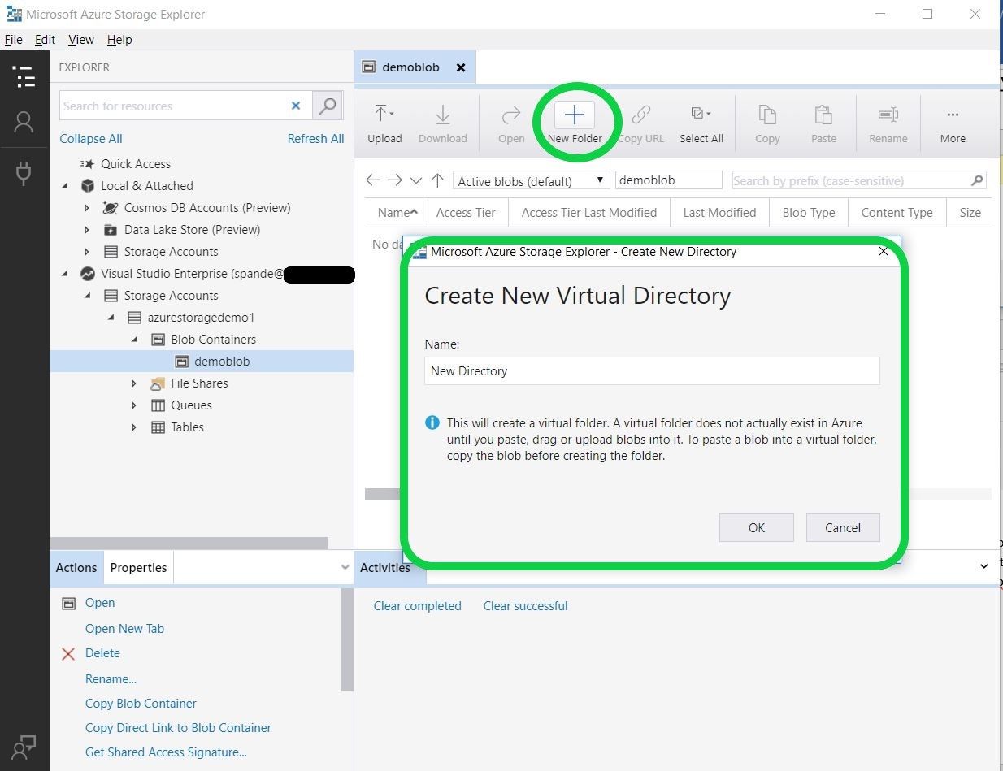The image size is (1003, 771).
Task: Expand the File Shares tree node
Action: point(134,383)
